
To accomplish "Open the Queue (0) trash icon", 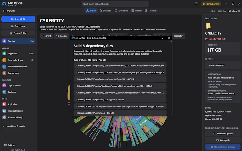I will pos(230,11).
